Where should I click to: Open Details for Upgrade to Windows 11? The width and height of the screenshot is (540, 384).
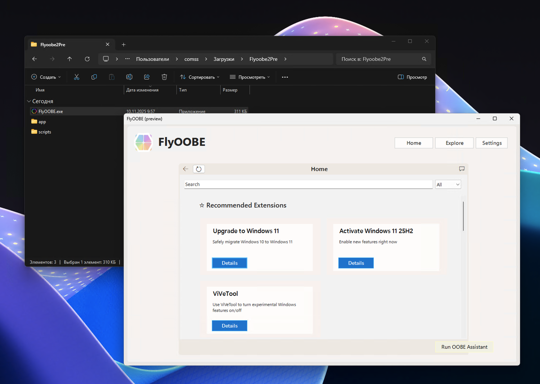coord(230,263)
